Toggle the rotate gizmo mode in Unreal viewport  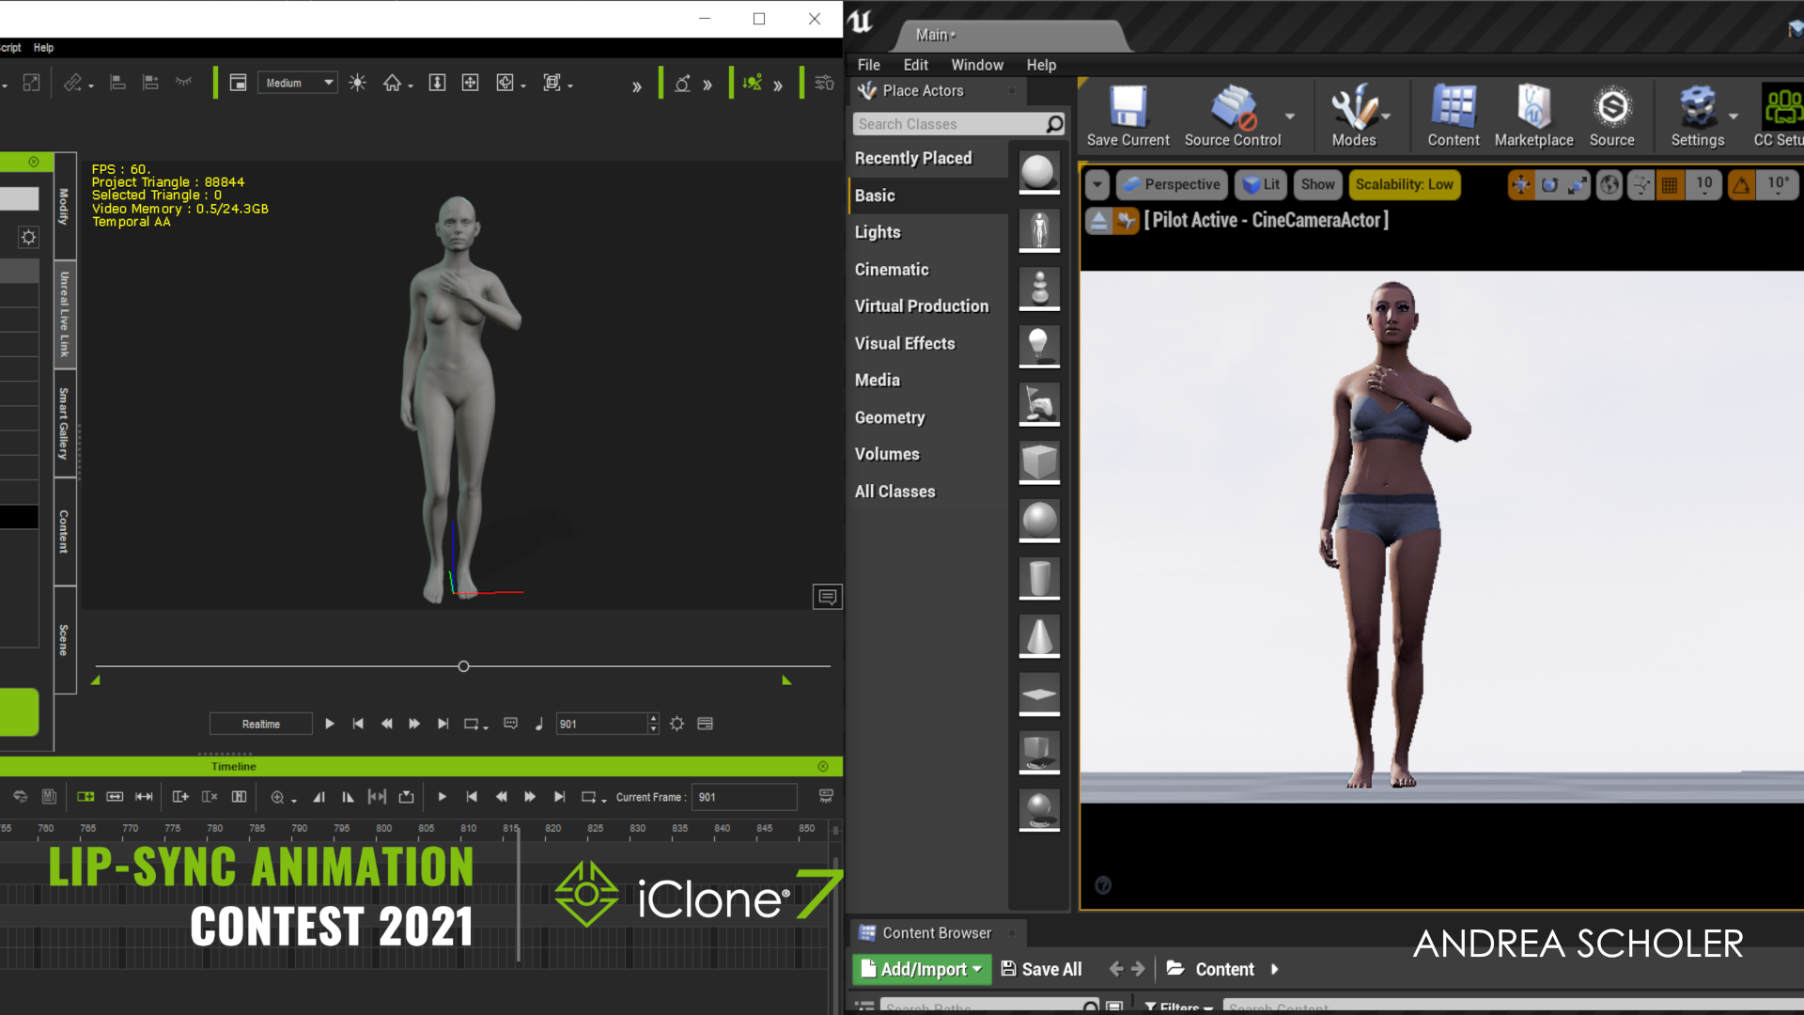[x=1549, y=185]
